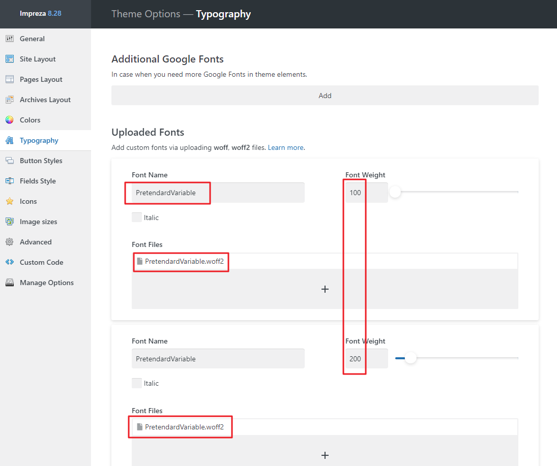Image resolution: width=557 pixels, height=466 pixels.
Task: Click the Custom Code brackets icon
Action: click(10, 262)
